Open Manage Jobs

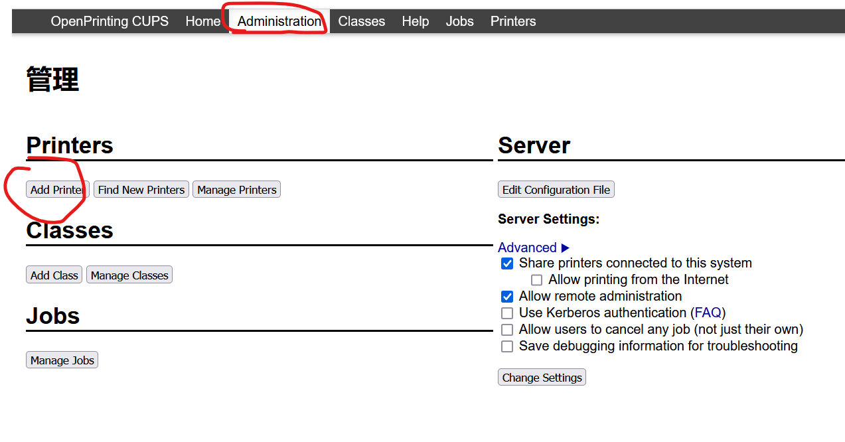click(62, 360)
